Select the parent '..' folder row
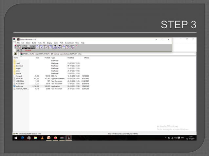Viewport: 209px width, 156px height. point(51,61)
